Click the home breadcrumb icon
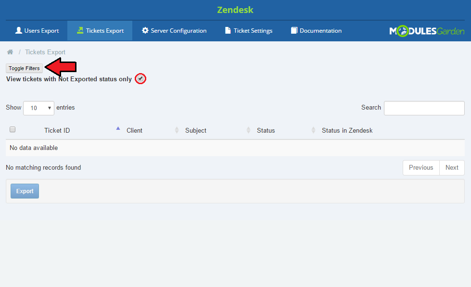This screenshot has height=287, width=471. 10,52
